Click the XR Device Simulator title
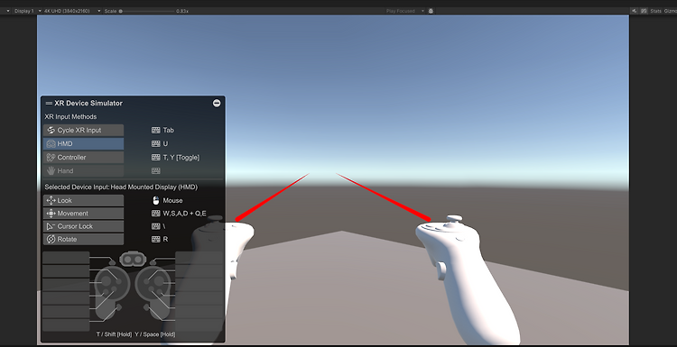This screenshot has height=347, width=677. click(88, 103)
